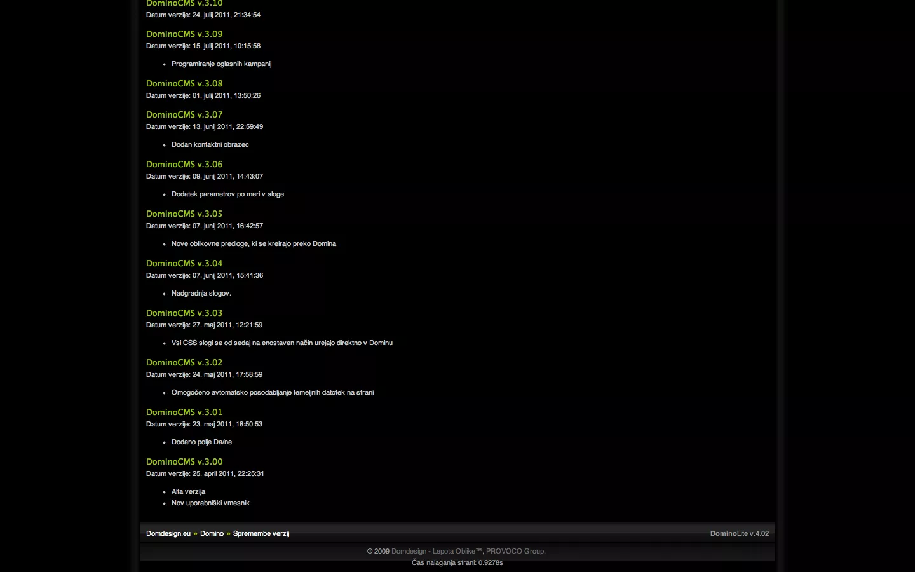
Task: Click the DominoCMS v.3.03 version title
Action: (184, 313)
